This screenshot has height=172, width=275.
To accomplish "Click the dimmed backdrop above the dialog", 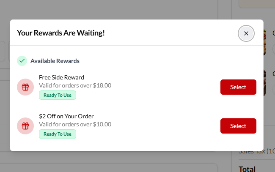I will 127,9.
